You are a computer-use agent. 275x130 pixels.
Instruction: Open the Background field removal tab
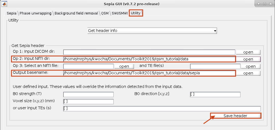(x=76, y=13)
